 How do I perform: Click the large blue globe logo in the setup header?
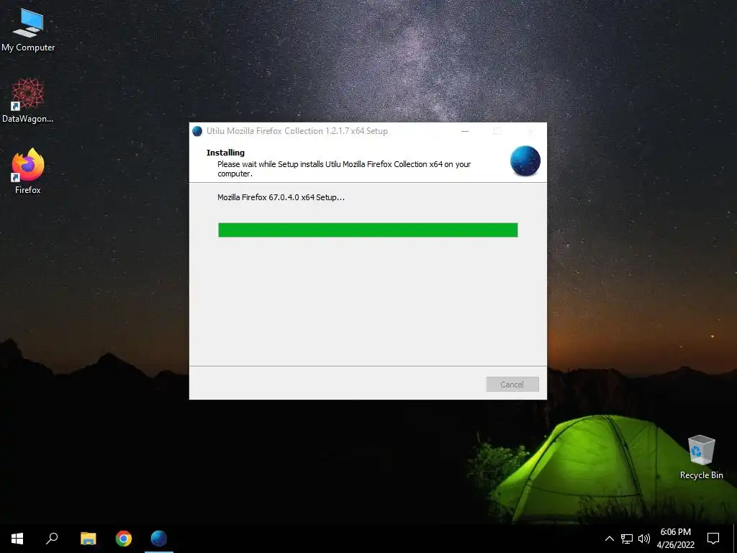[x=525, y=161]
